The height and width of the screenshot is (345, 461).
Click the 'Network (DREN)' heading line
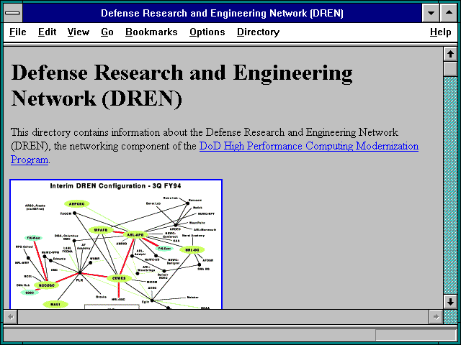[97, 98]
